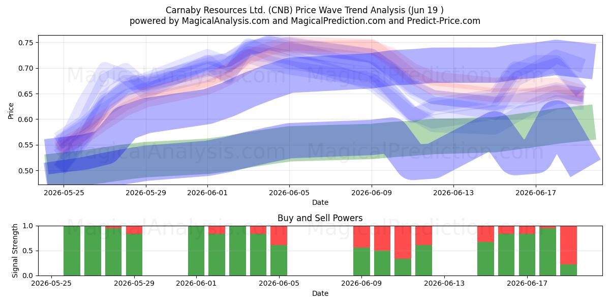Click the 2026-06-09 date tick on price chart
The width and height of the screenshot is (610, 305).
[372, 193]
